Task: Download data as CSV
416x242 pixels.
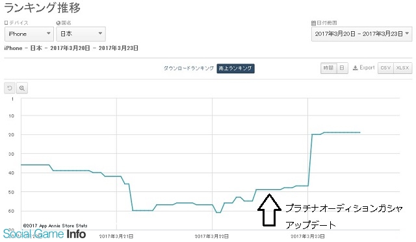Action: (x=385, y=68)
